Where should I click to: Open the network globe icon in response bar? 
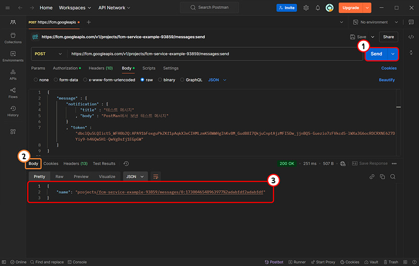(x=343, y=163)
